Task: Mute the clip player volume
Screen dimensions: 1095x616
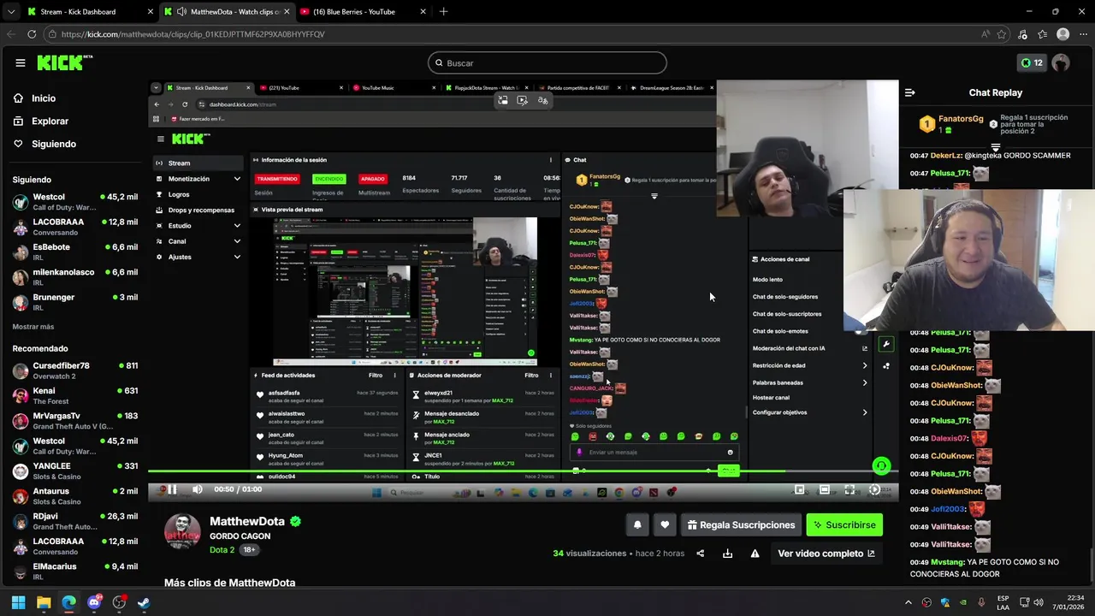Action: pyautogui.click(x=197, y=489)
